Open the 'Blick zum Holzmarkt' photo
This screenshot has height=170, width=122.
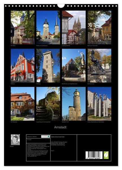[99, 27]
